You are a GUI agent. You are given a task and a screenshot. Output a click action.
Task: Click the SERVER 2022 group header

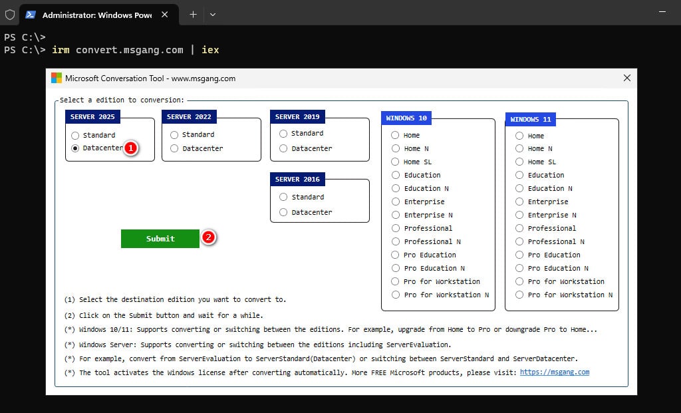pyautogui.click(x=189, y=117)
